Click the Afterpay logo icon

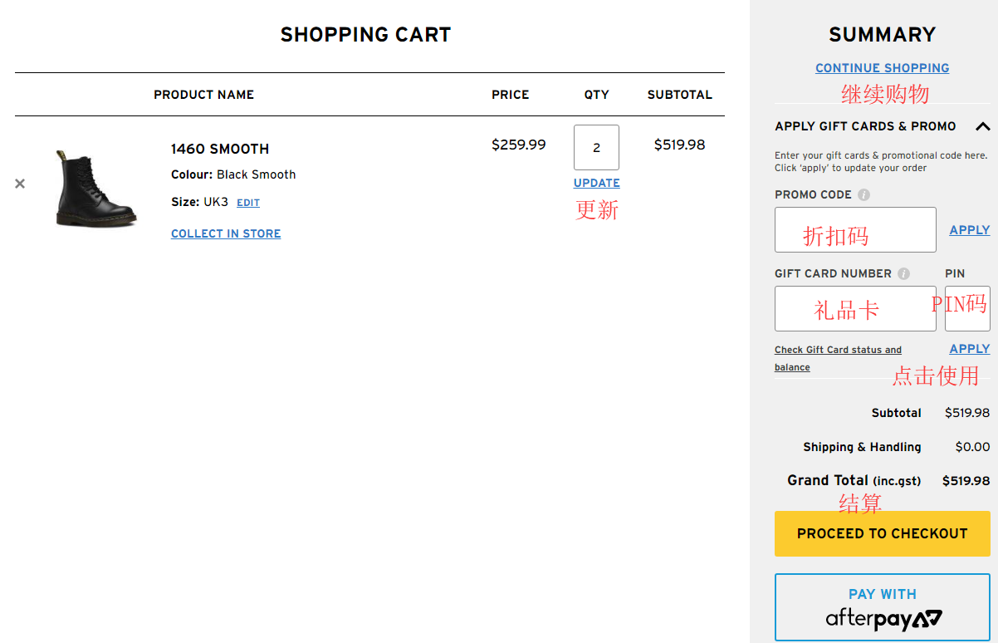coord(883,620)
